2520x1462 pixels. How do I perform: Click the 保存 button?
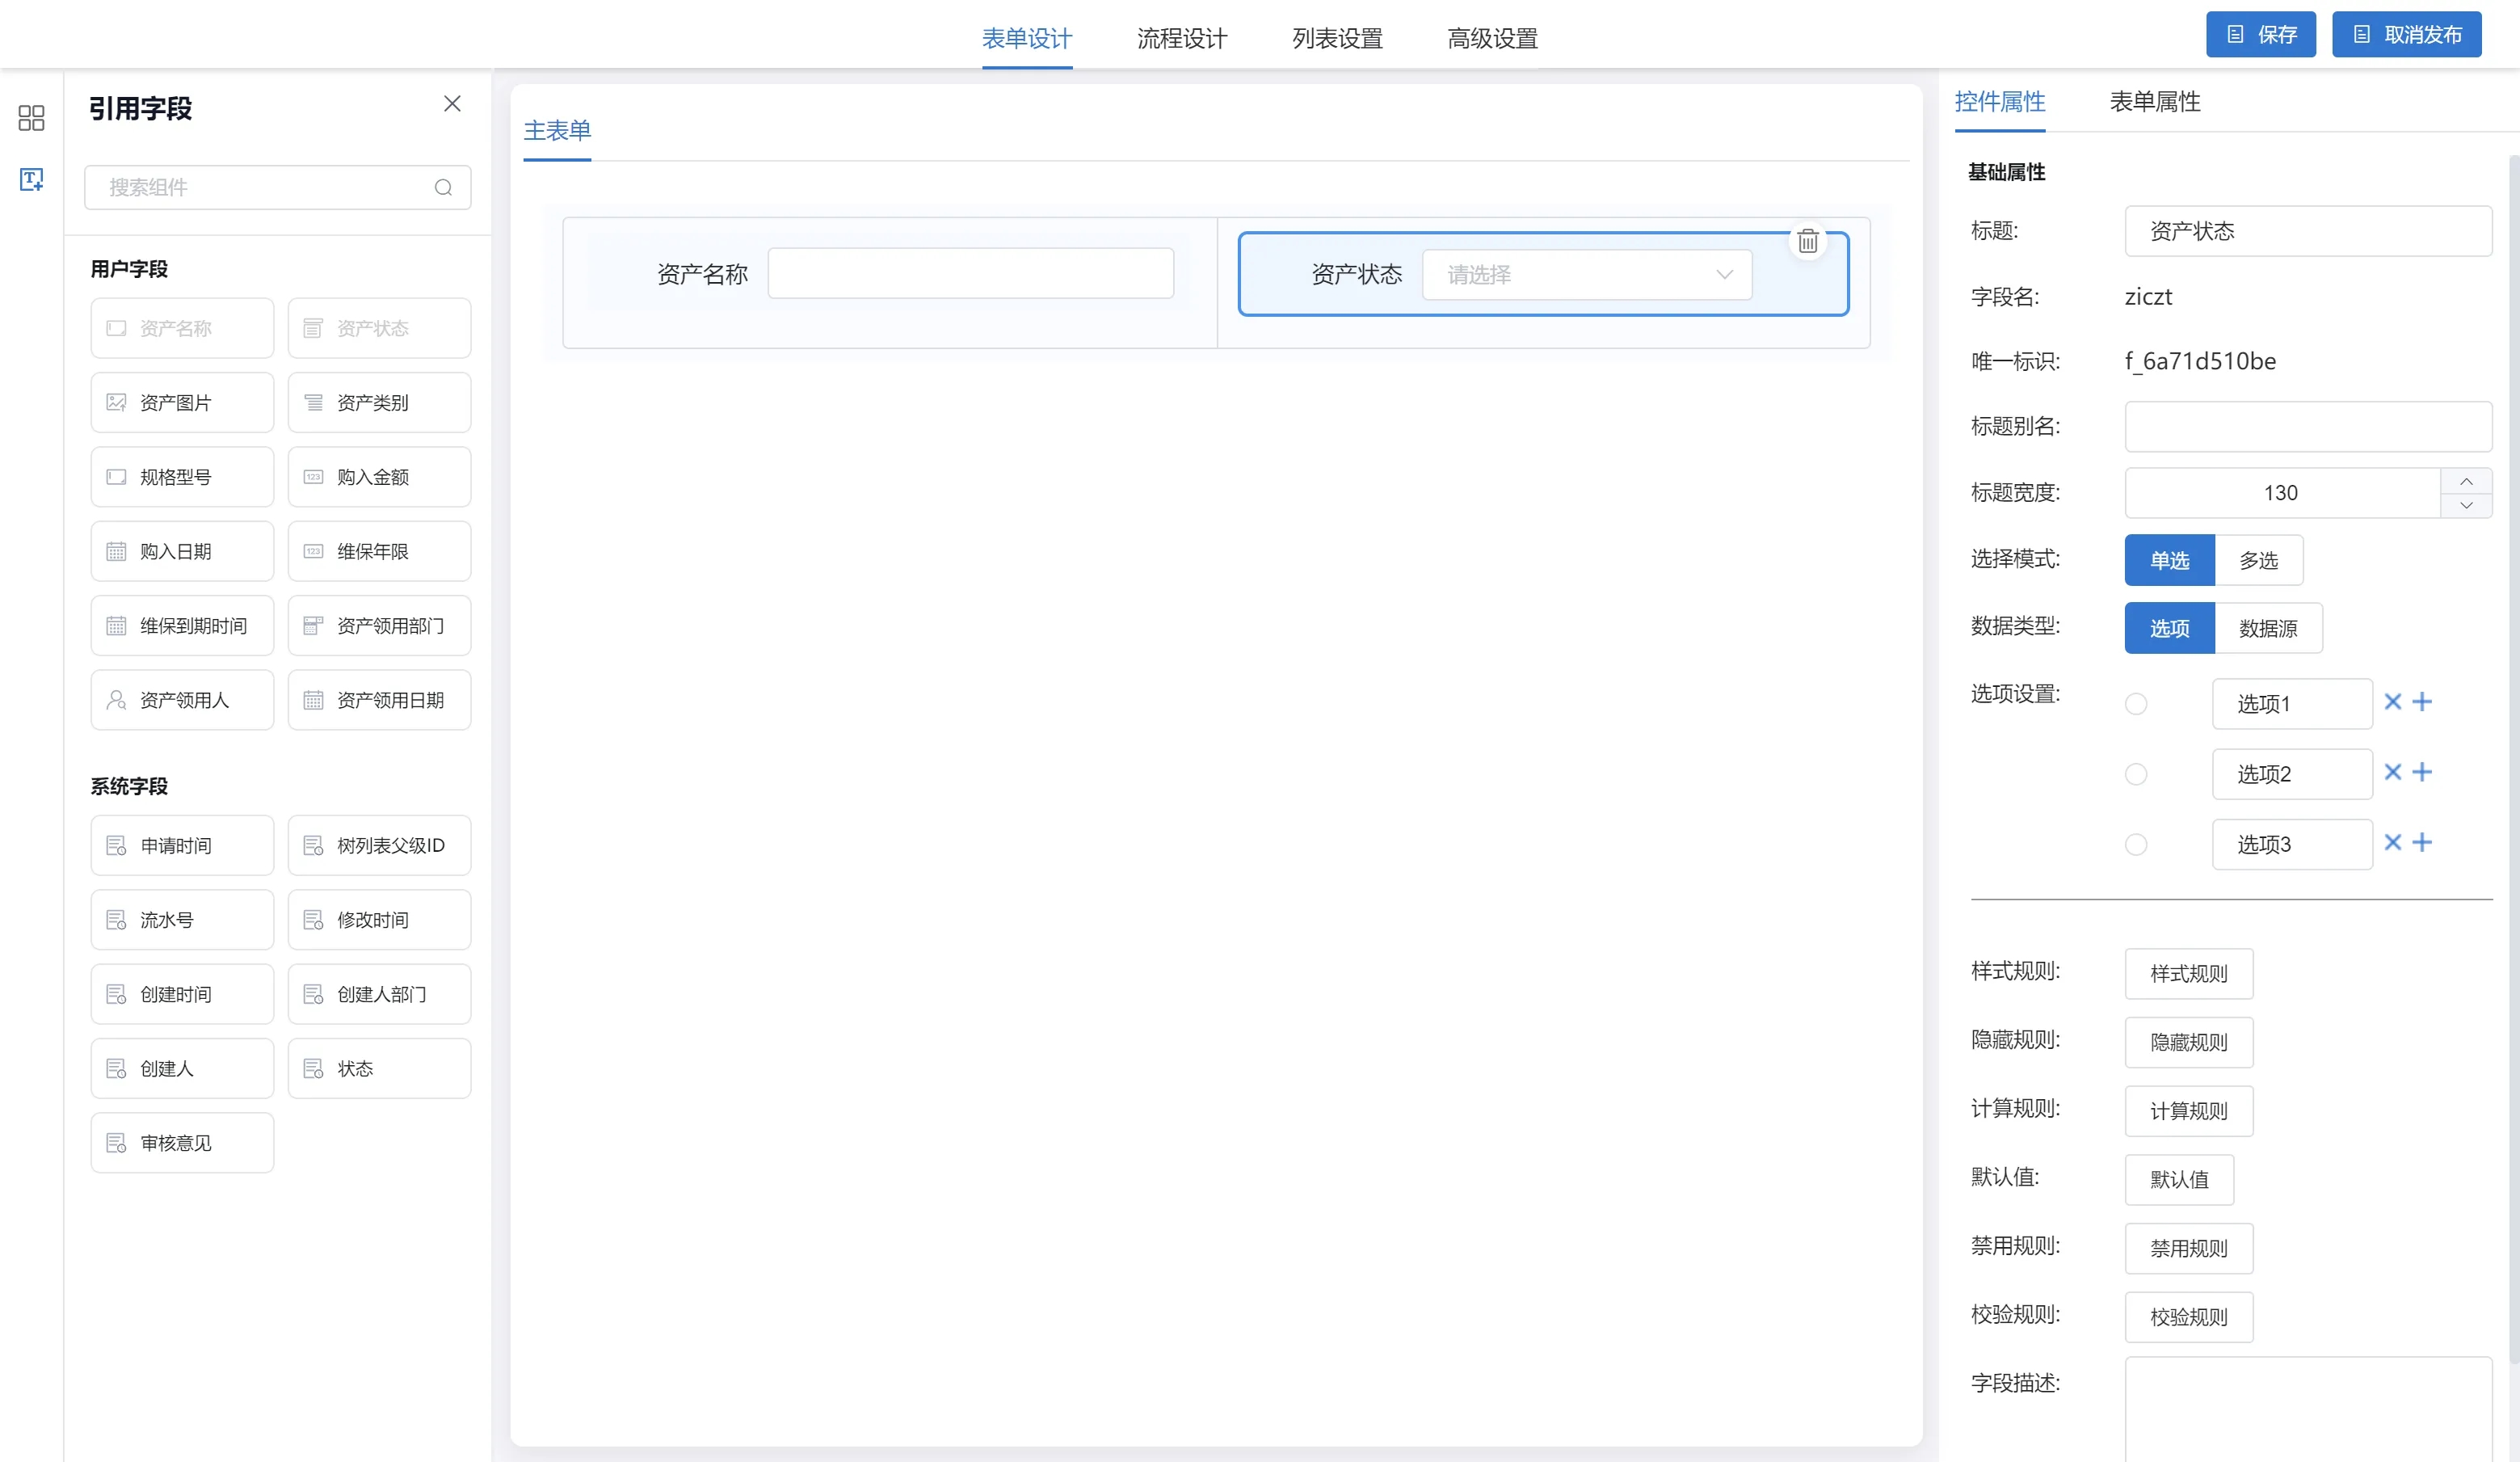pyautogui.click(x=2260, y=35)
